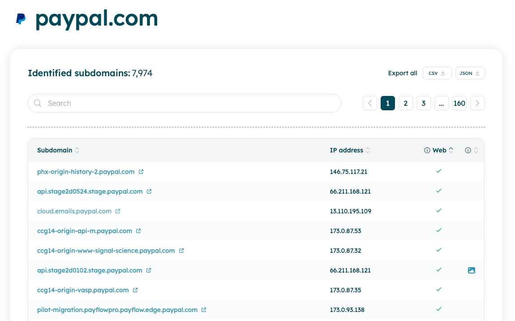This screenshot has width=515, height=321.
Task: Click Web checkmark for ccg14-origin-vasp row
Action: (439, 290)
